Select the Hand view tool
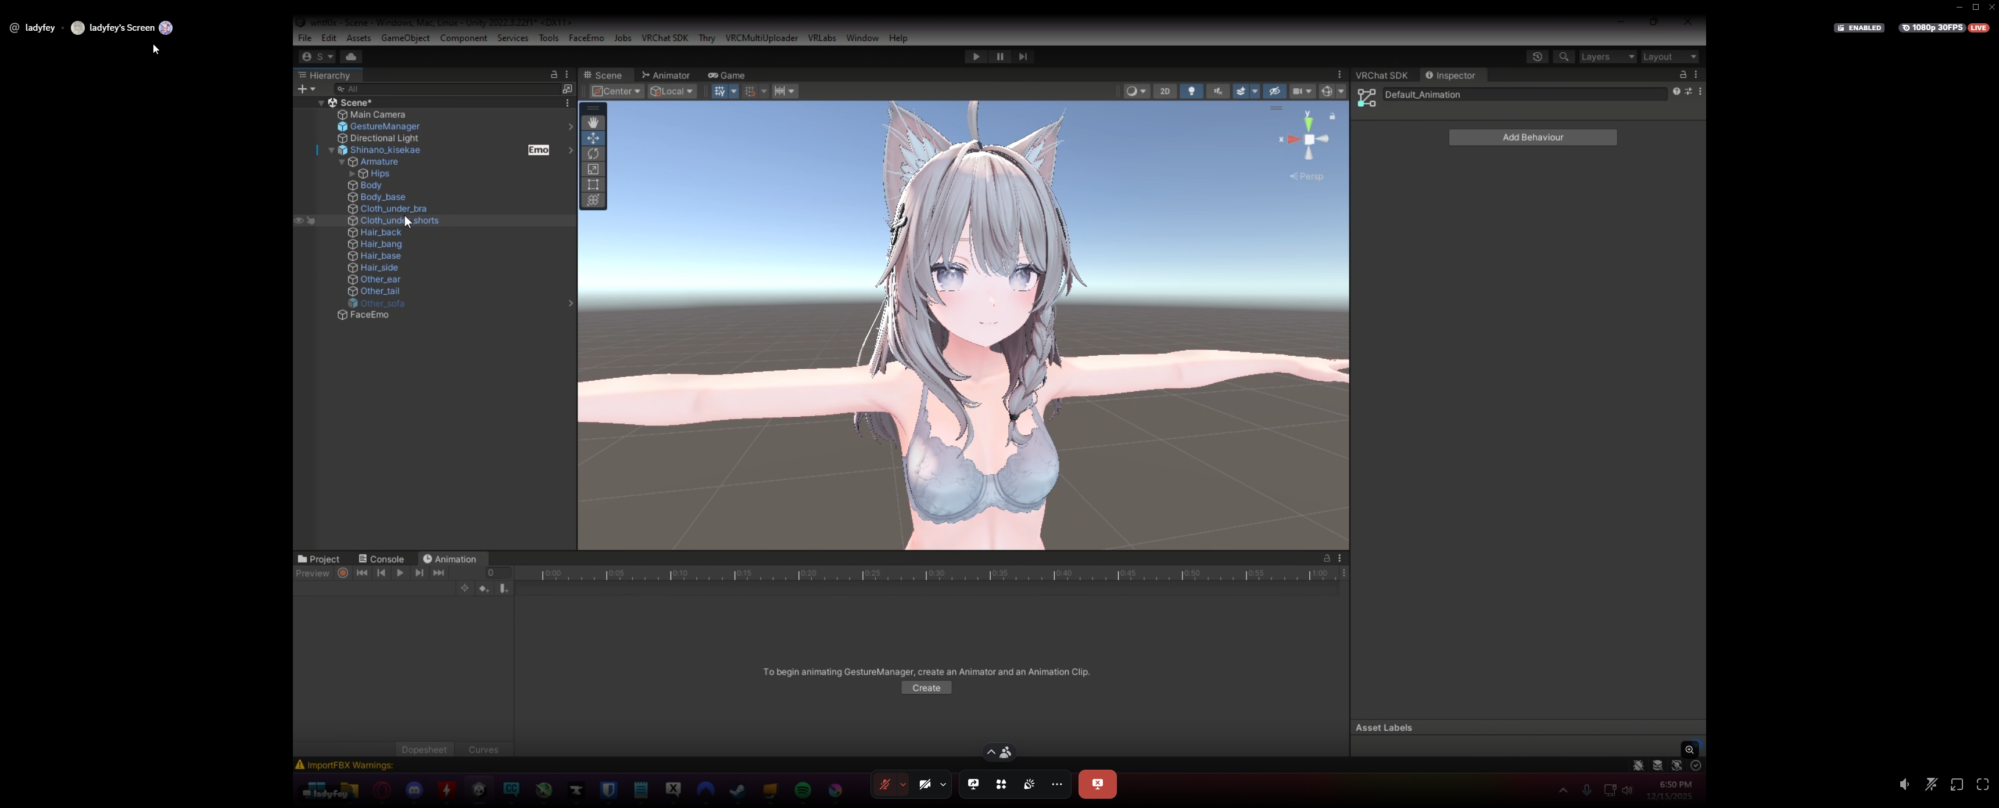The height and width of the screenshot is (808, 1999). 593,122
